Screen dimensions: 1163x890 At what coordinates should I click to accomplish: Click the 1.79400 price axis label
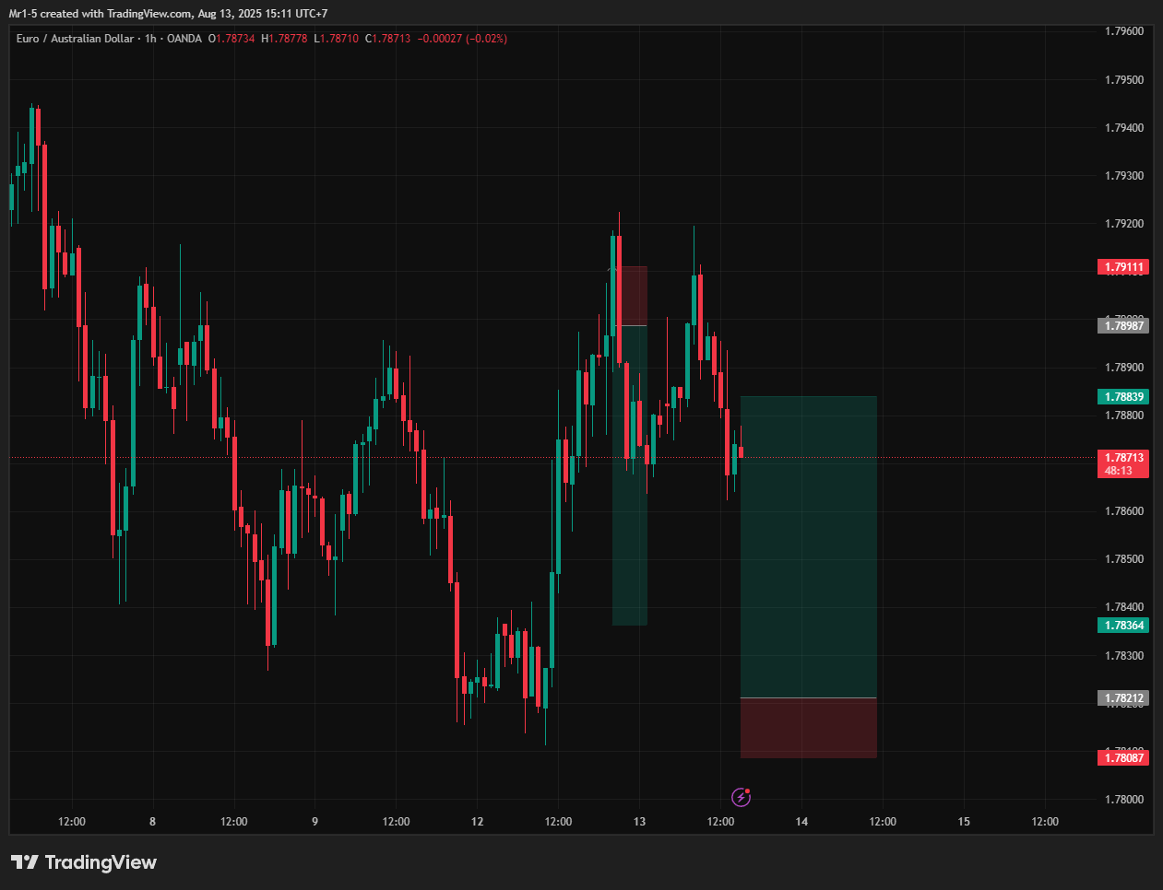[x=1124, y=128]
